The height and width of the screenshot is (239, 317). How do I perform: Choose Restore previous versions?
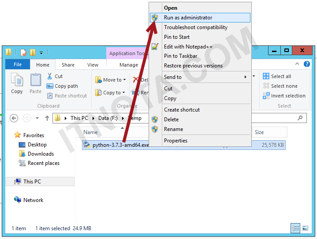[x=200, y=66]
